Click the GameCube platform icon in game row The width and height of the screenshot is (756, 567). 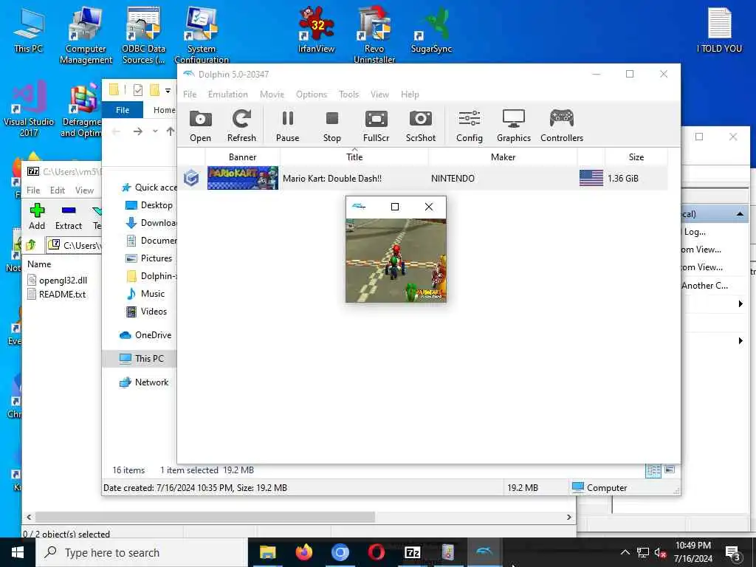191,178
